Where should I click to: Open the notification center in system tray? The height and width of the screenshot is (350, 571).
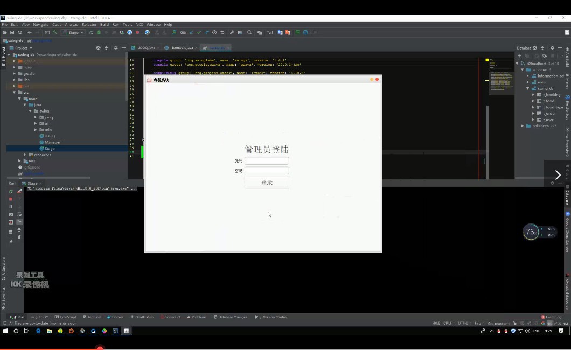click(x=561, y=331)
